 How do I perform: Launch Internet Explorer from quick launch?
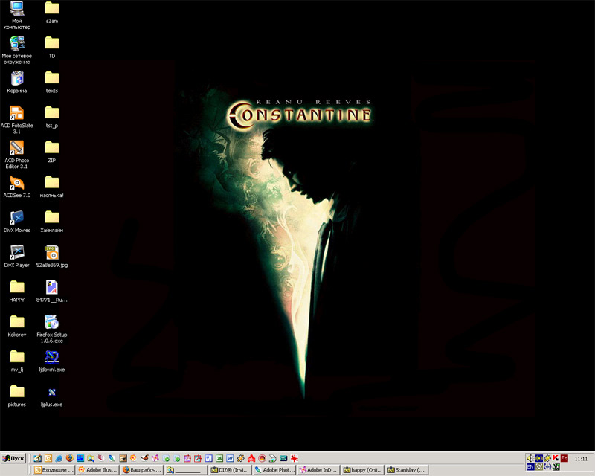coord(59,459)
